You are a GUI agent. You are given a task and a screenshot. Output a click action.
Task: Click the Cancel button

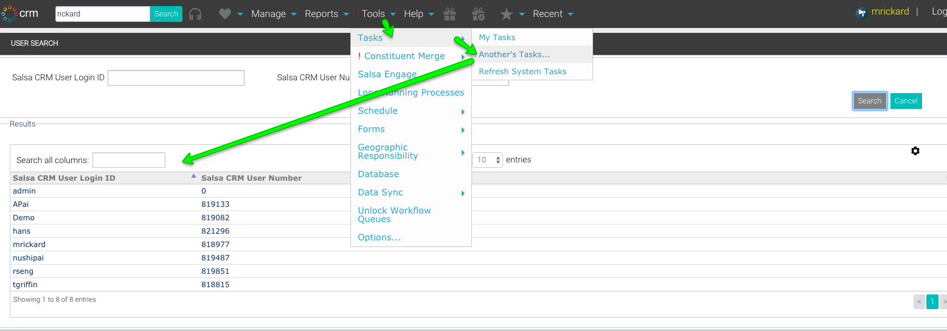point(906,101)
